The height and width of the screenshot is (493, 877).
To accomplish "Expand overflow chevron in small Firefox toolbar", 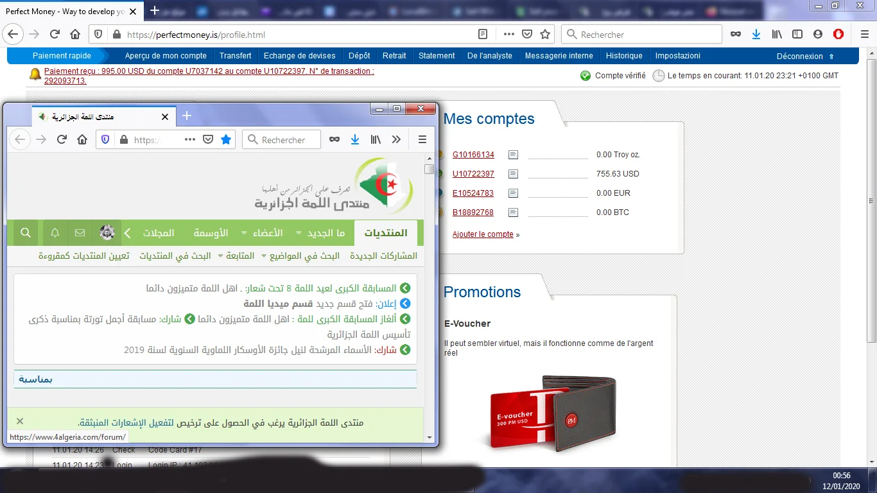I will point(396,139).
